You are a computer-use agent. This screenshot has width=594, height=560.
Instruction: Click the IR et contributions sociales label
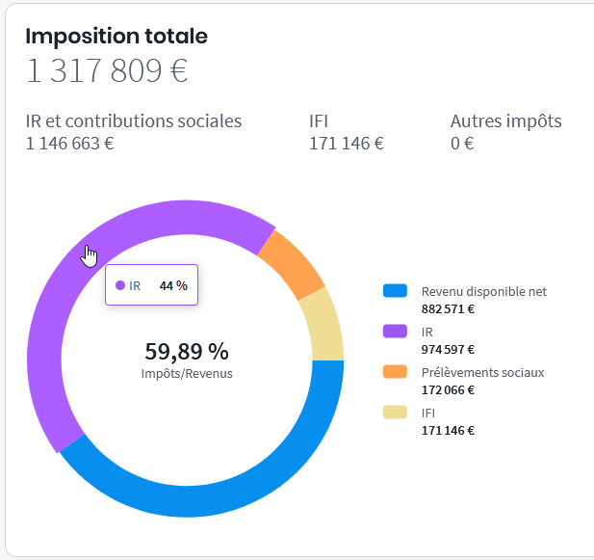click(134, 121)
